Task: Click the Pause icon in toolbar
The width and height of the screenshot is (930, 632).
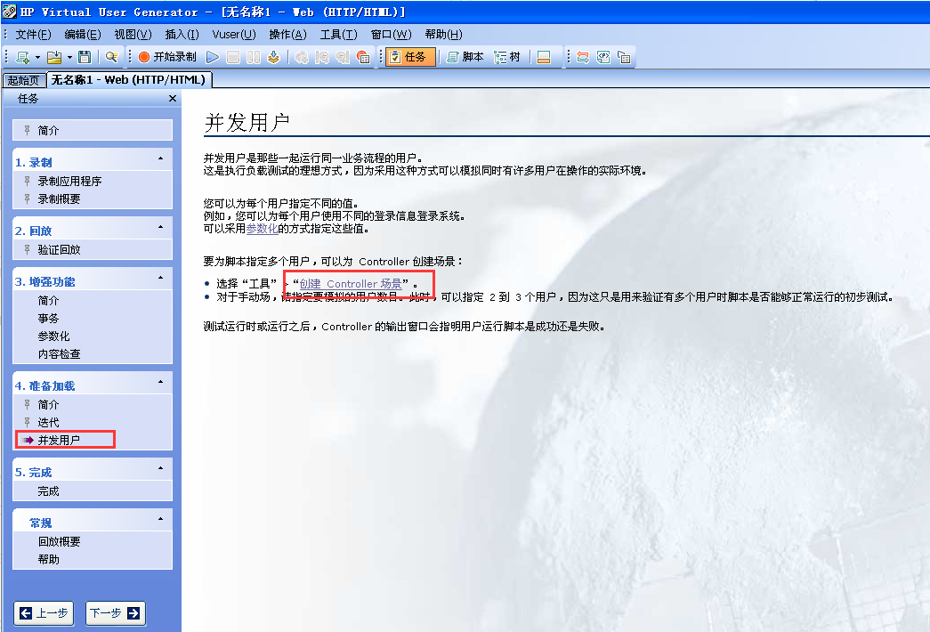Action: click(254, 57)
